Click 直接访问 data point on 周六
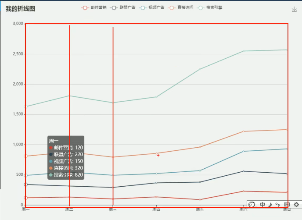This screenshot has width=302, height=220. point(244,131)
